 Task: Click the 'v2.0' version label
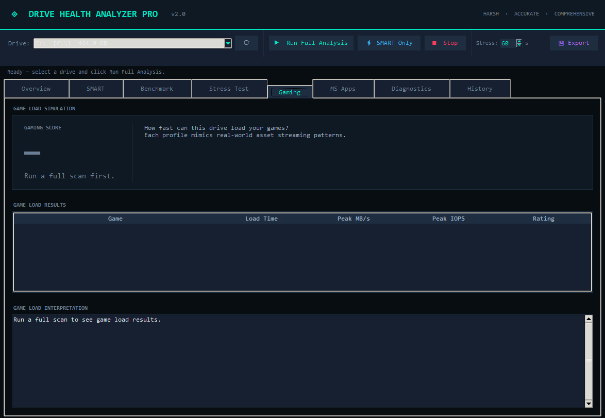pos(178,14)
